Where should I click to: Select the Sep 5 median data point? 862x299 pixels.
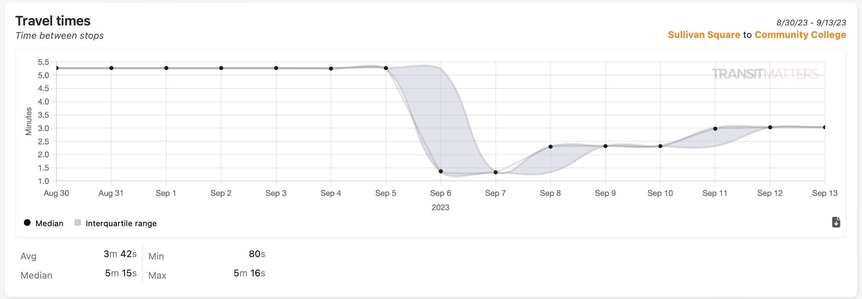[x=386, y=68]
